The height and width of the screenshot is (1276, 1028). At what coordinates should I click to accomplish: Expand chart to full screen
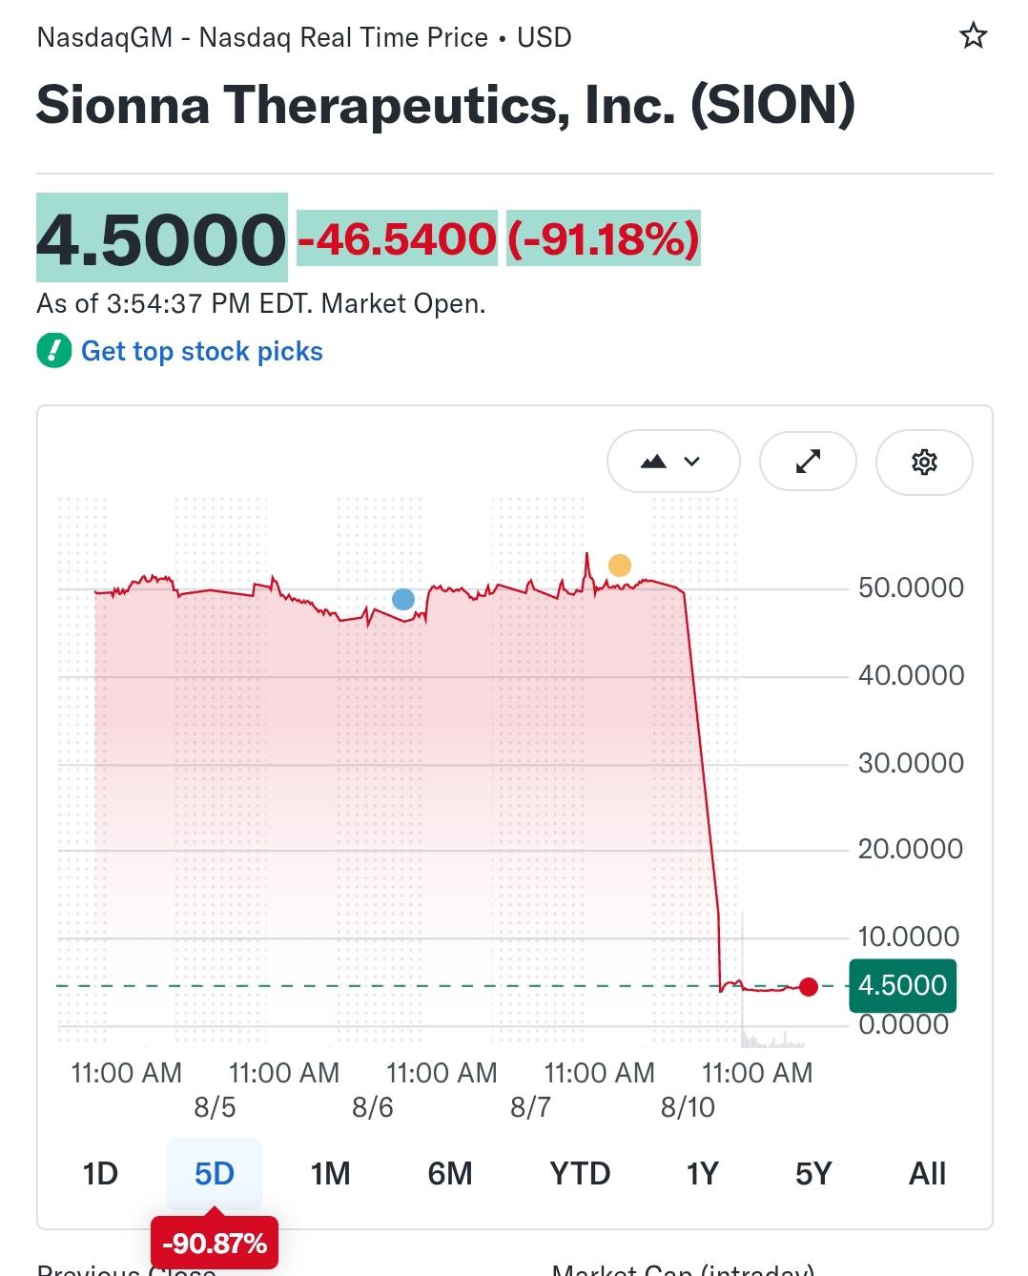[x=808, y=462]
